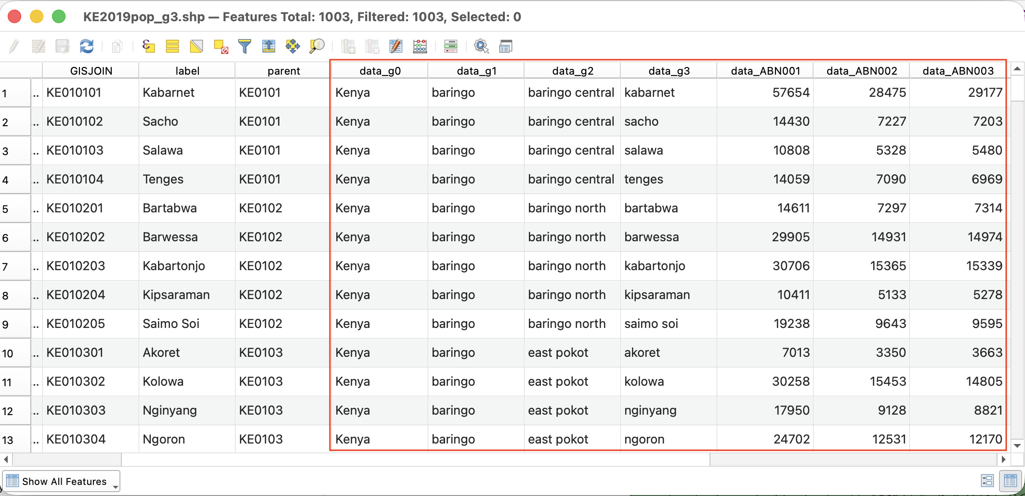Switch to form view button
Viewport: 1025px width, 496px height.
click(x=987, y=481)
